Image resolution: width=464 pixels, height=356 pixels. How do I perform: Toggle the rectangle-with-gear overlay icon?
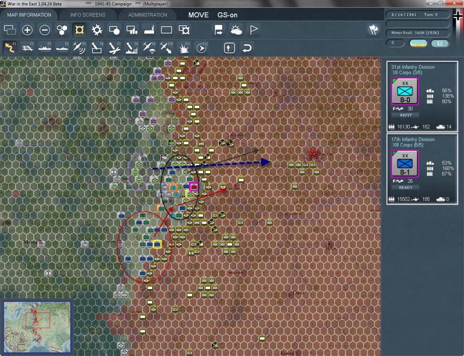(184, 30)
